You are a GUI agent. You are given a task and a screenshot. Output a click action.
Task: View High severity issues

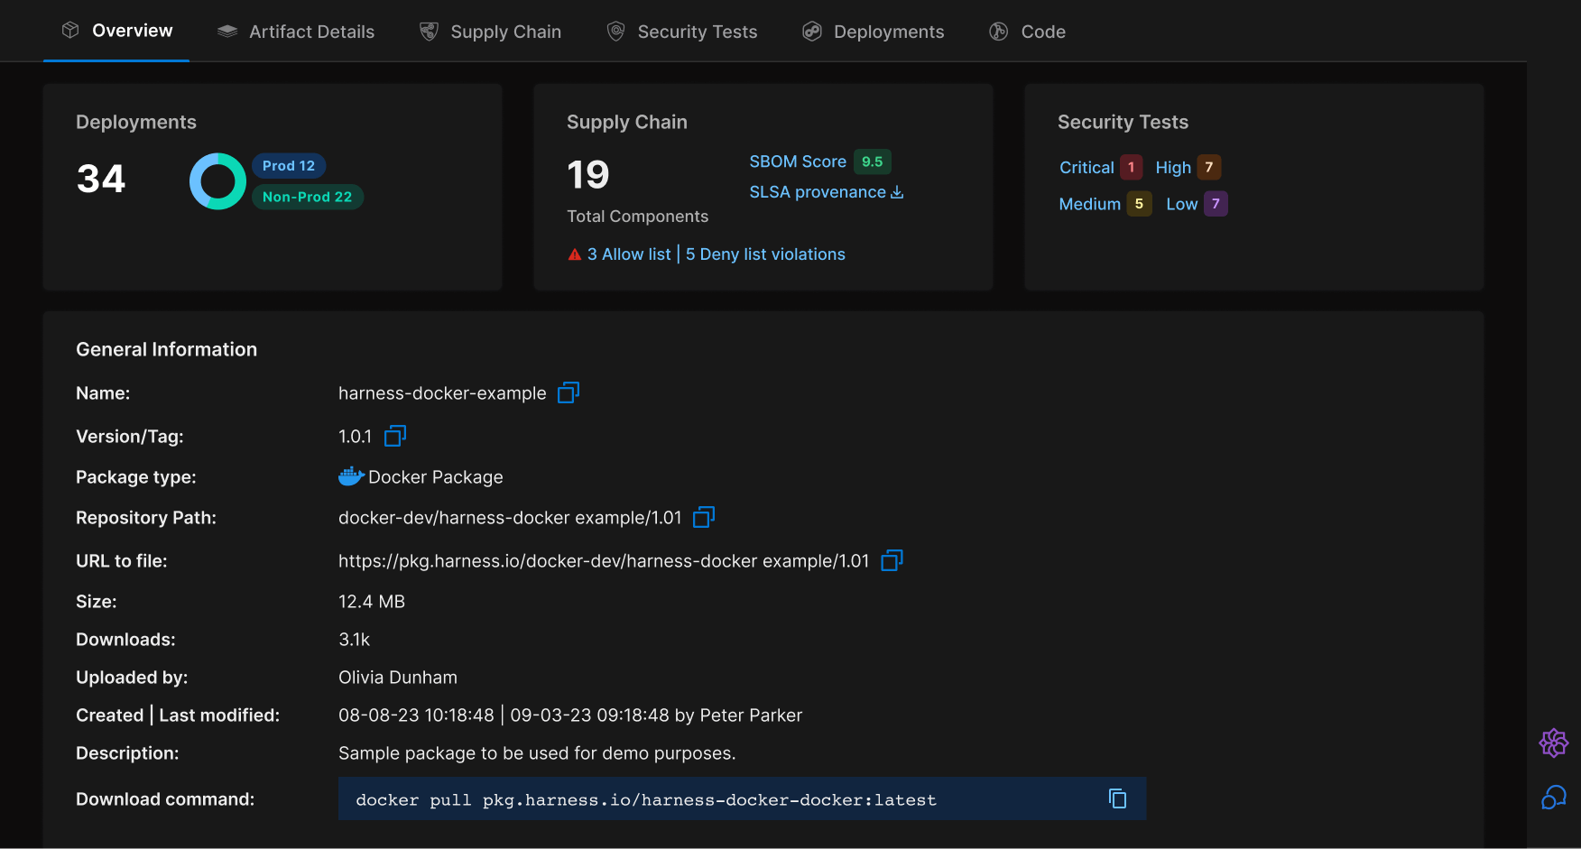tap(1173, 167)
